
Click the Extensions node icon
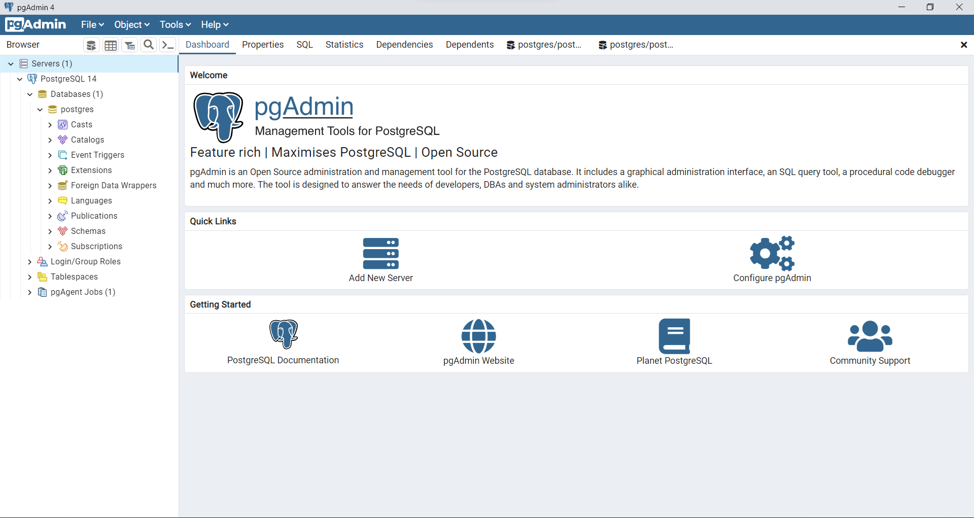pyautogui.click(x=63, y=170)
